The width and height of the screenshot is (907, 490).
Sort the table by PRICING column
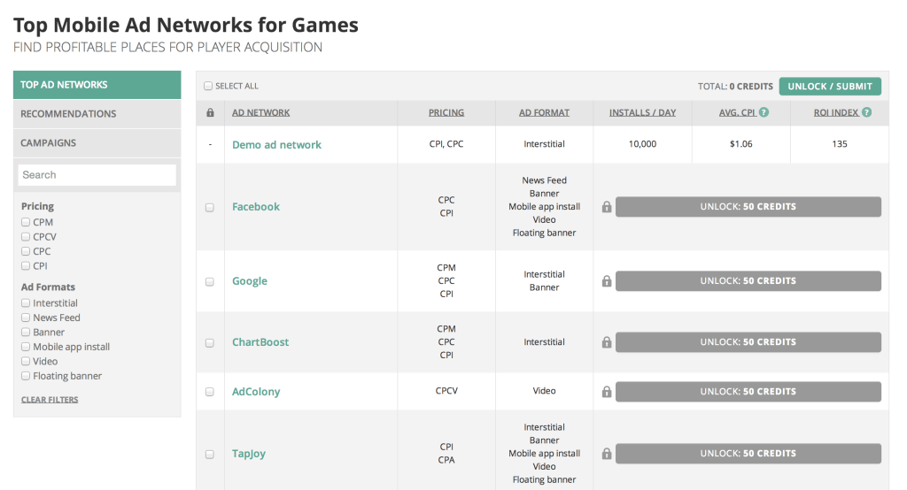pyautogui.click(x=446, y=113)
